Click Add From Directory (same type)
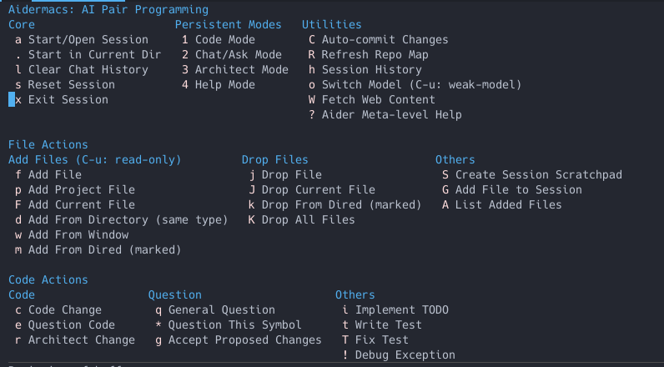This screenshot has width=664, height=367. 128,219
